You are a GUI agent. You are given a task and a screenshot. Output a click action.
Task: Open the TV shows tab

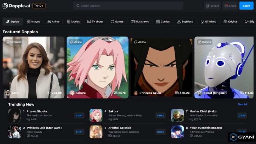tap(95, 21)
